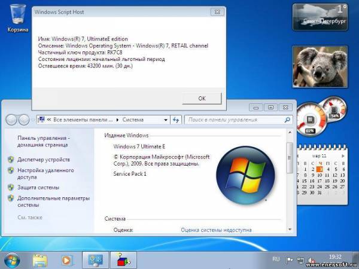Image resolution: width=359 pixels, height=269 pixels.
Task: Close the Windows Script Host dialog
Action: tap(217, 12)
